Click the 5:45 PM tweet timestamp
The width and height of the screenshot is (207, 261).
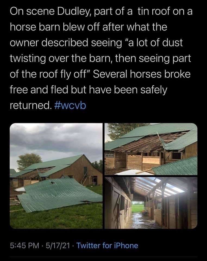coord(24,246)
